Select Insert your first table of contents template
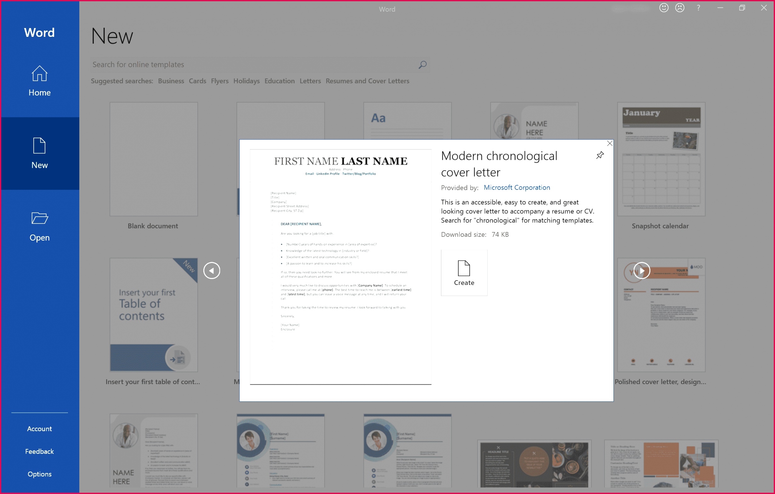The width and height of the screenshot is (775, 494). pos(154,315)
